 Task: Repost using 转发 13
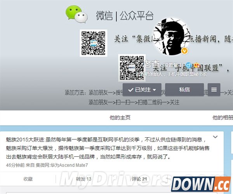click(x=83, y=179)
